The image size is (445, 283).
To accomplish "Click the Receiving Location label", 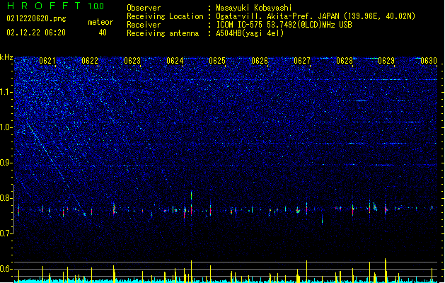I will point(165,16).
